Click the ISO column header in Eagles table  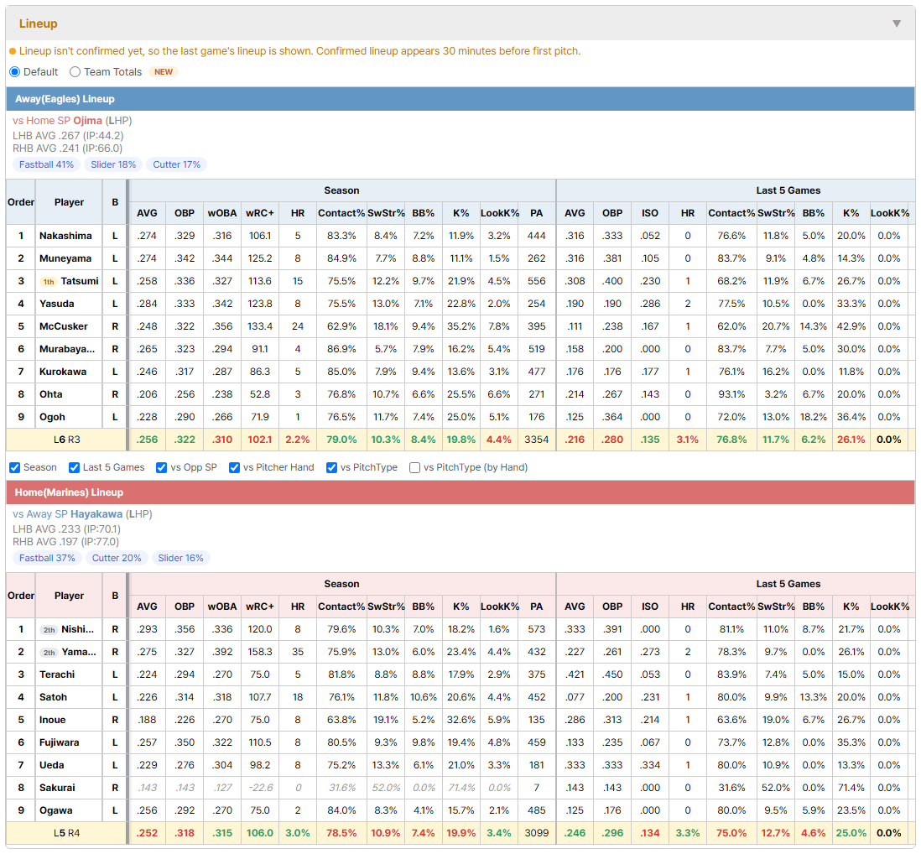[x=649, y=213]
